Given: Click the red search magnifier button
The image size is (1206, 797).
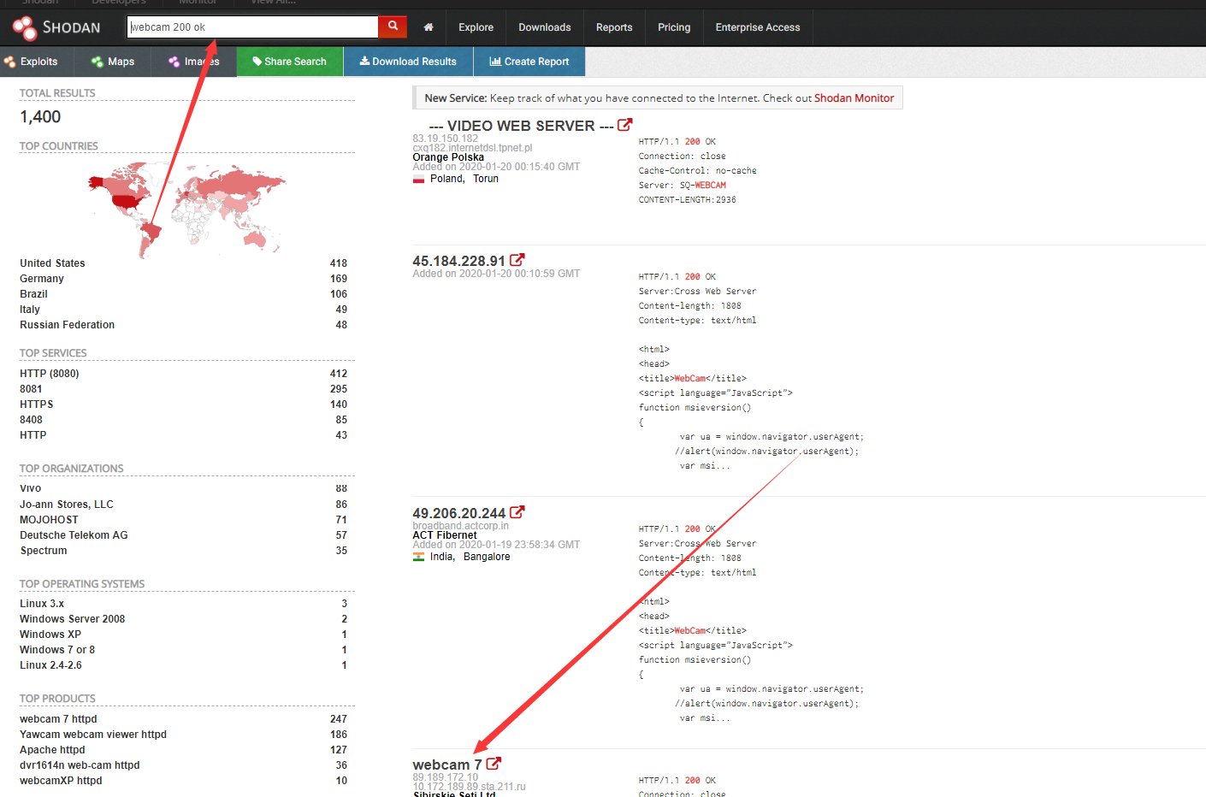Looking at the screenshot, I should point(393,27).
